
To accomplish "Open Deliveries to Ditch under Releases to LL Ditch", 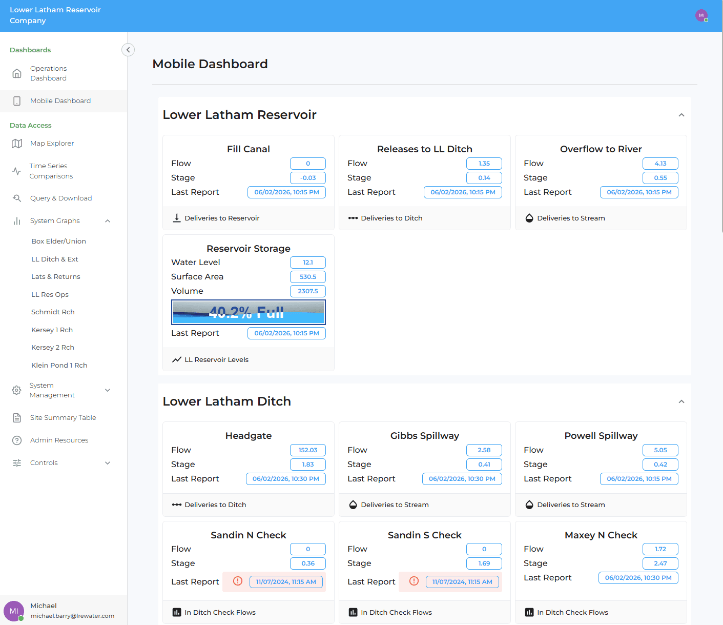I will click(x=391, y=218).
